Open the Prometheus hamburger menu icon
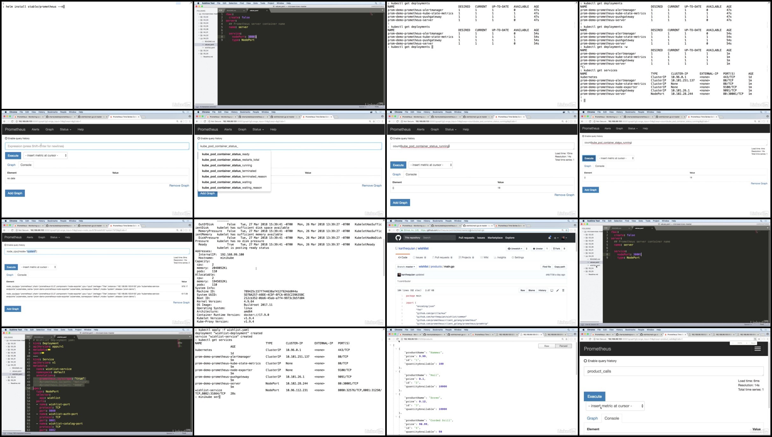This screenshot has height=437, width=772. pos(757,349)
